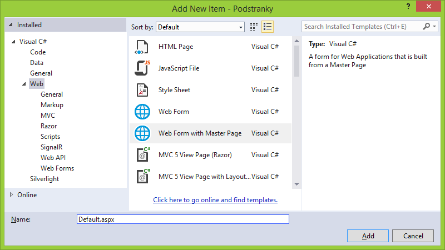The width and height of the screenshot is (445, 250).
Task: Open the search options dropdown arrow
Action: 434,26
